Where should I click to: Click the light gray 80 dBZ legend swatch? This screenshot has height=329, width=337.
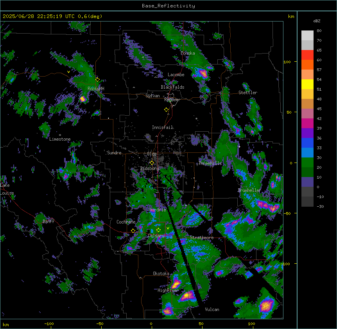(307, 35)
